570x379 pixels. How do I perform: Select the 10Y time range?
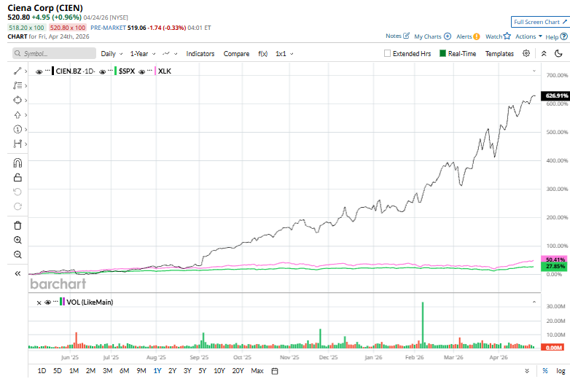tap(219, 371)
